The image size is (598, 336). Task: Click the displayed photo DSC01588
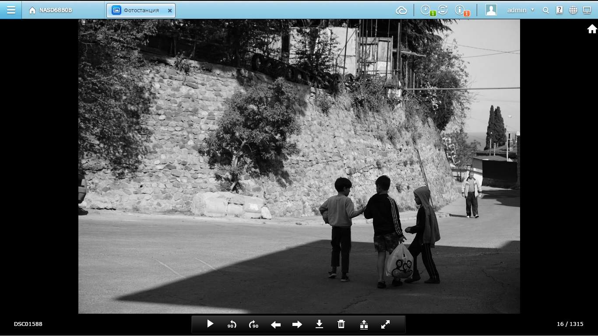[x=299, y=166]
